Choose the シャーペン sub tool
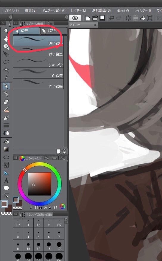The height and width of the screenshot is (261, 162). (x=38, y=62)
